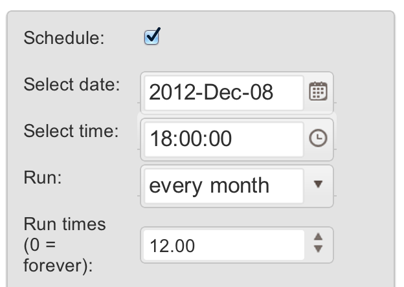Decrease Run times with down arrow
Viewport: 404px width, 287px height.
pos(319,249)
